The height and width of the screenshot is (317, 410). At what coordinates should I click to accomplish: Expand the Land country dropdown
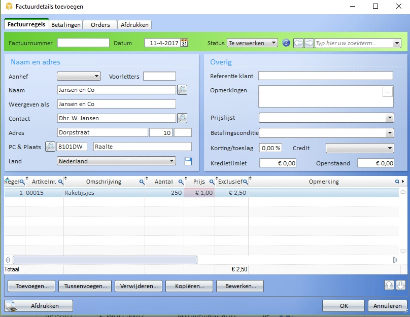(172, 161)
